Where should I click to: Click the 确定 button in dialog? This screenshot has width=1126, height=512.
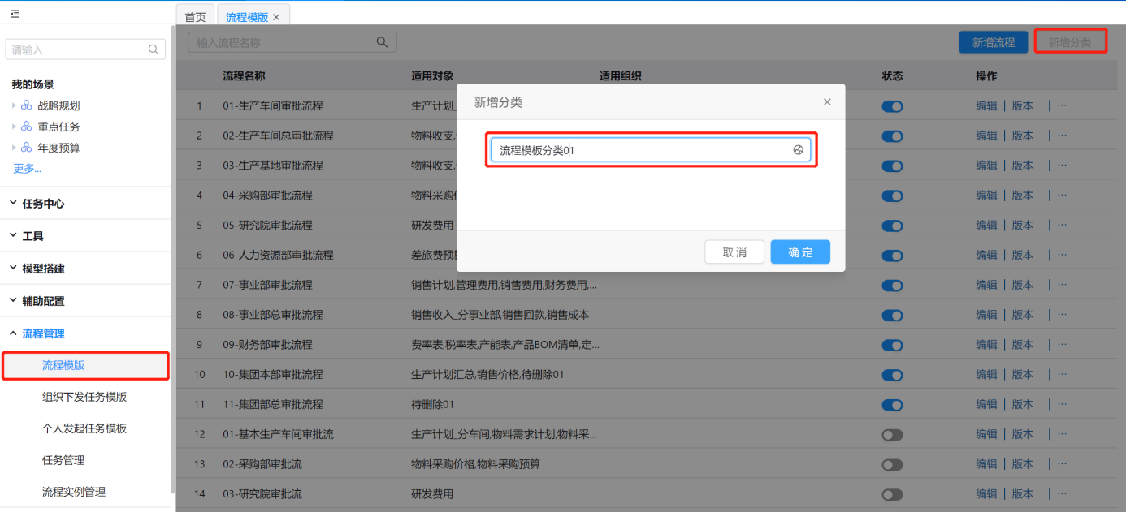[x=800, y=252]
